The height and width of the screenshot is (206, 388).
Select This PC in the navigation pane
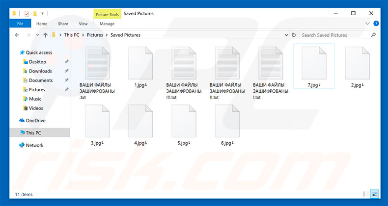[40, 132]
